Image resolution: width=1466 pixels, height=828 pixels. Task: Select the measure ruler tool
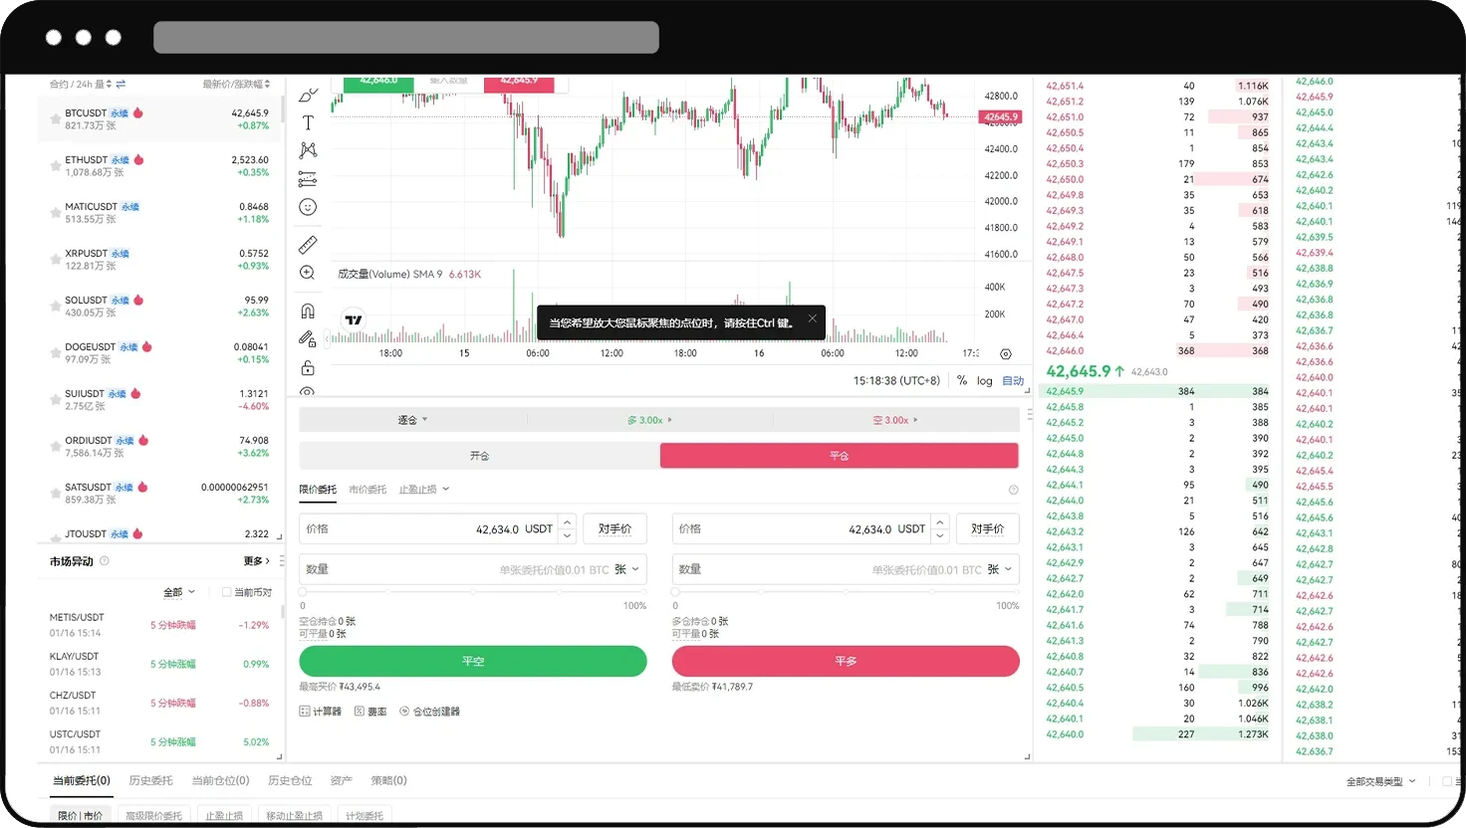[x=307, y=244]
